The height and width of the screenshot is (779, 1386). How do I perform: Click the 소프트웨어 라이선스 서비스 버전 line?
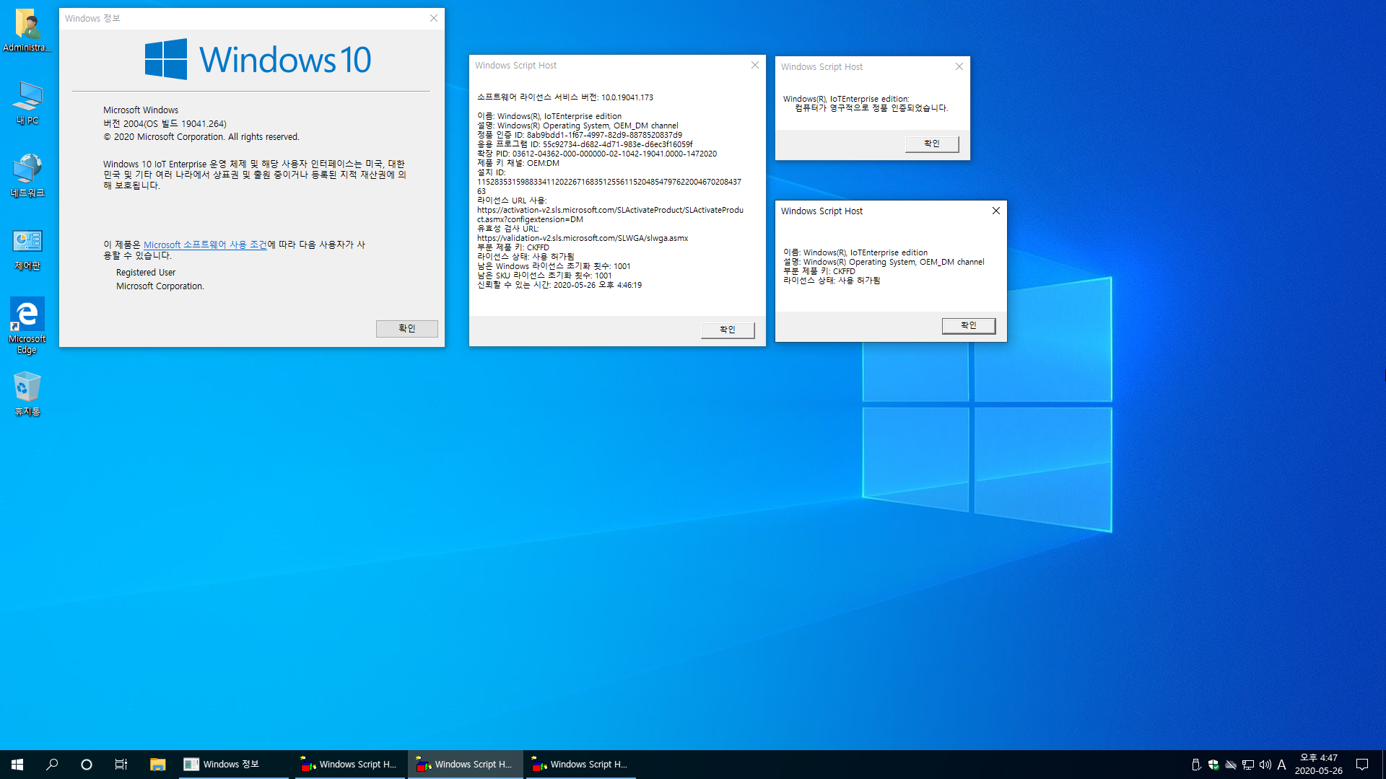click(565, 97)
